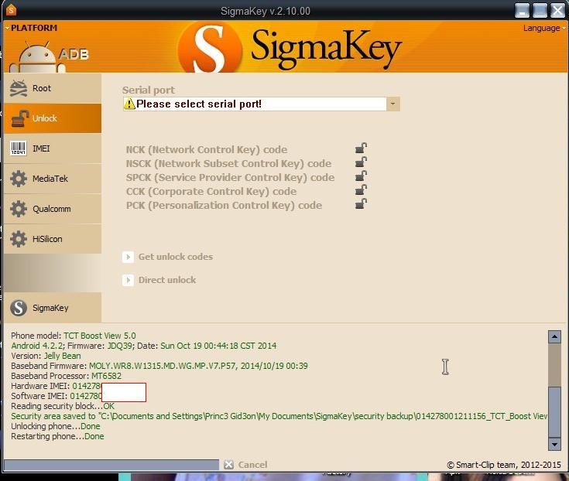This screenshot has width=569, height=481.
Task: Switch to the MediaTek tab
Action: click(50, 179)
